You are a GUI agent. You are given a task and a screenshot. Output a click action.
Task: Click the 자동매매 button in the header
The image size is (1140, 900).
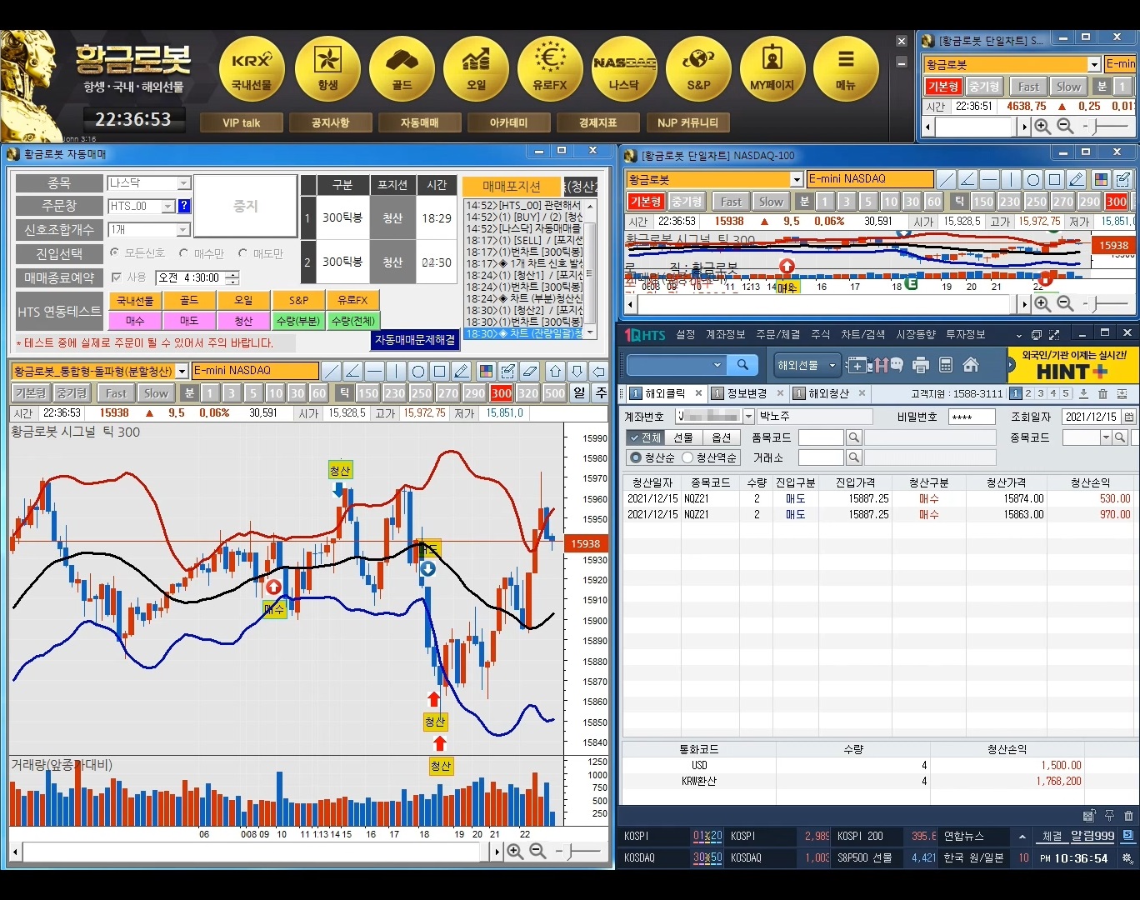[419, 122]
